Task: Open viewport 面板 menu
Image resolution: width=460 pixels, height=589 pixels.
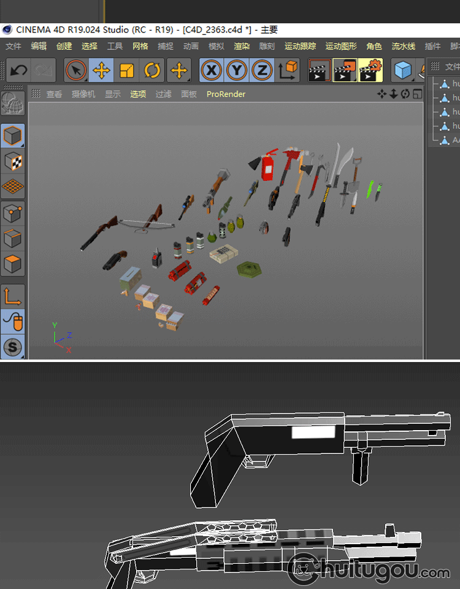Action: tap(188, 94)
